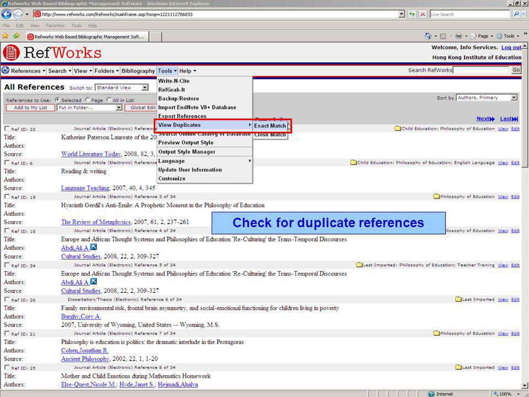Open the address bar history dropdown arrow

coord(402,14)
